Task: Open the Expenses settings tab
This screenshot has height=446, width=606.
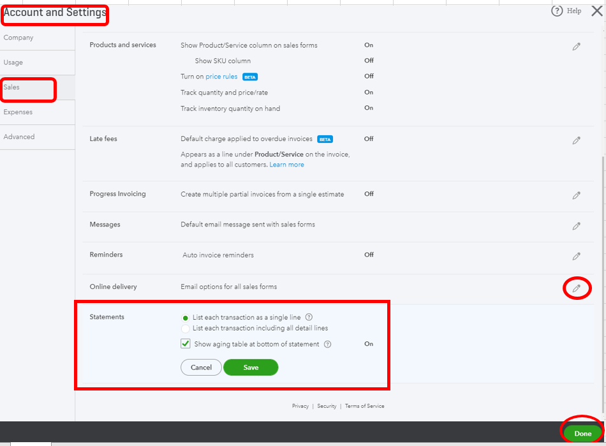Action: 38,112
